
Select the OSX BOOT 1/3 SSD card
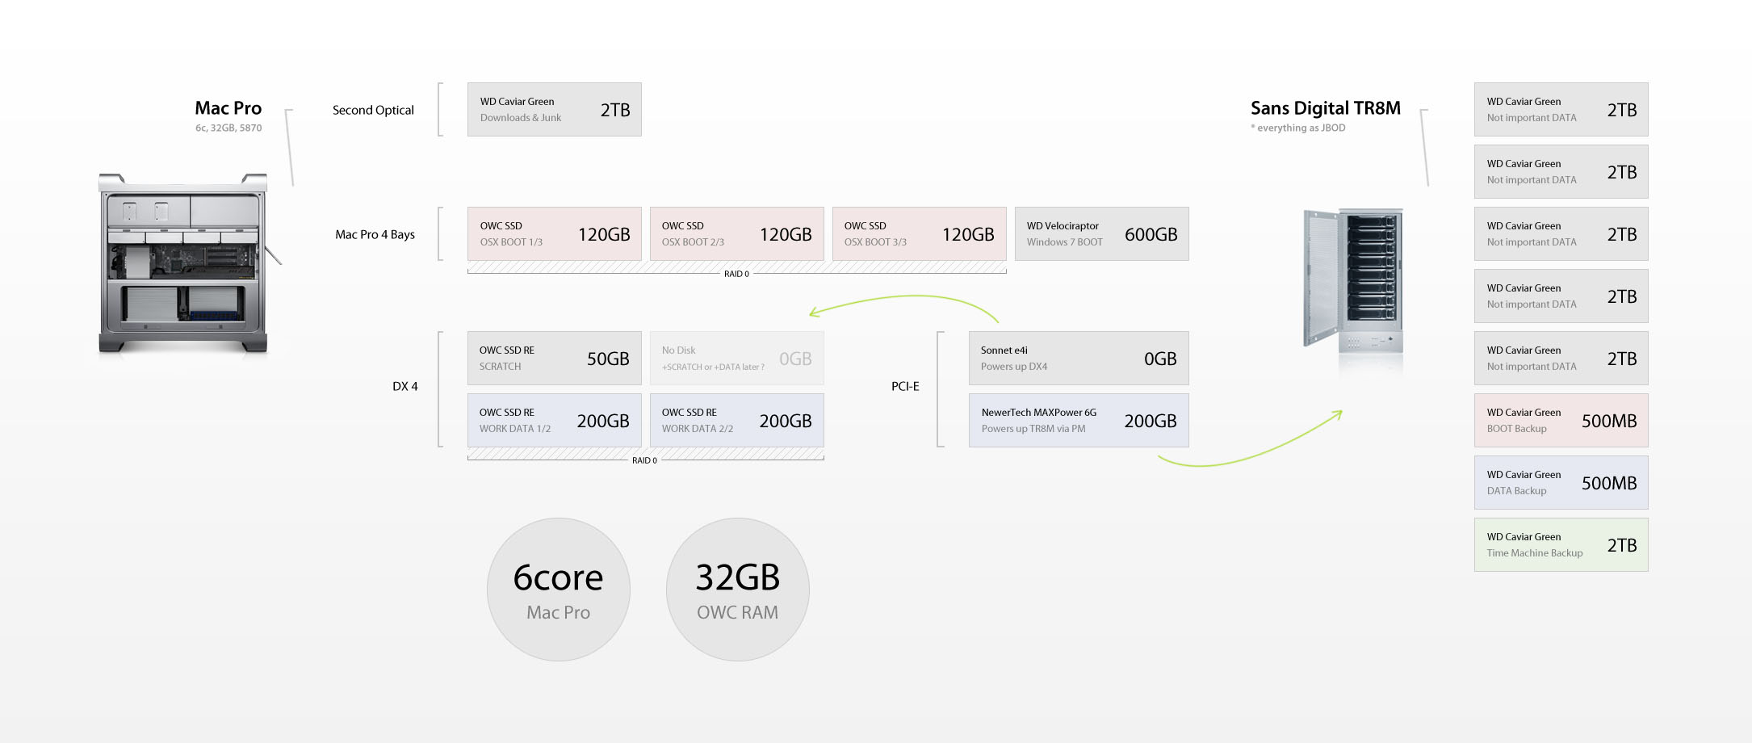point(555,234)
